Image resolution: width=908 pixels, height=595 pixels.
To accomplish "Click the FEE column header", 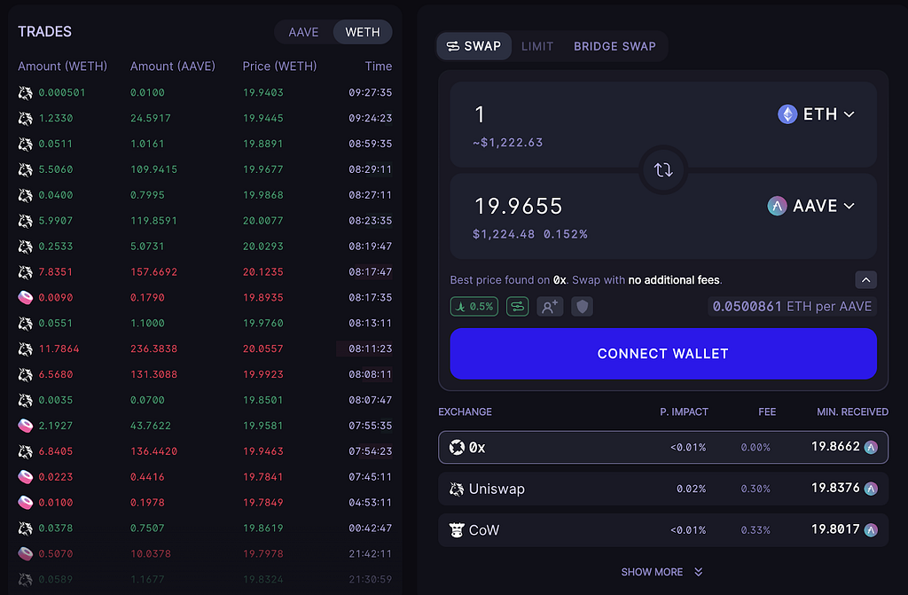I will point(767,412).
